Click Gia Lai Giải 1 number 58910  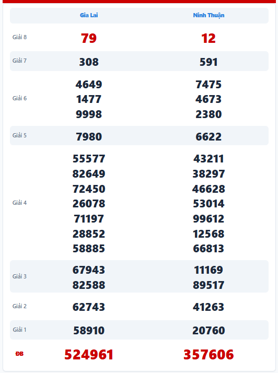(x=89, y=330)
